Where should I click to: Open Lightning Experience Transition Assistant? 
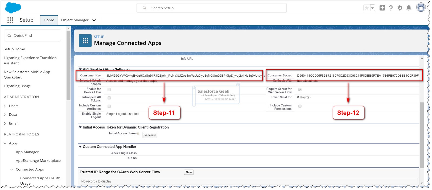coord(30,61)
